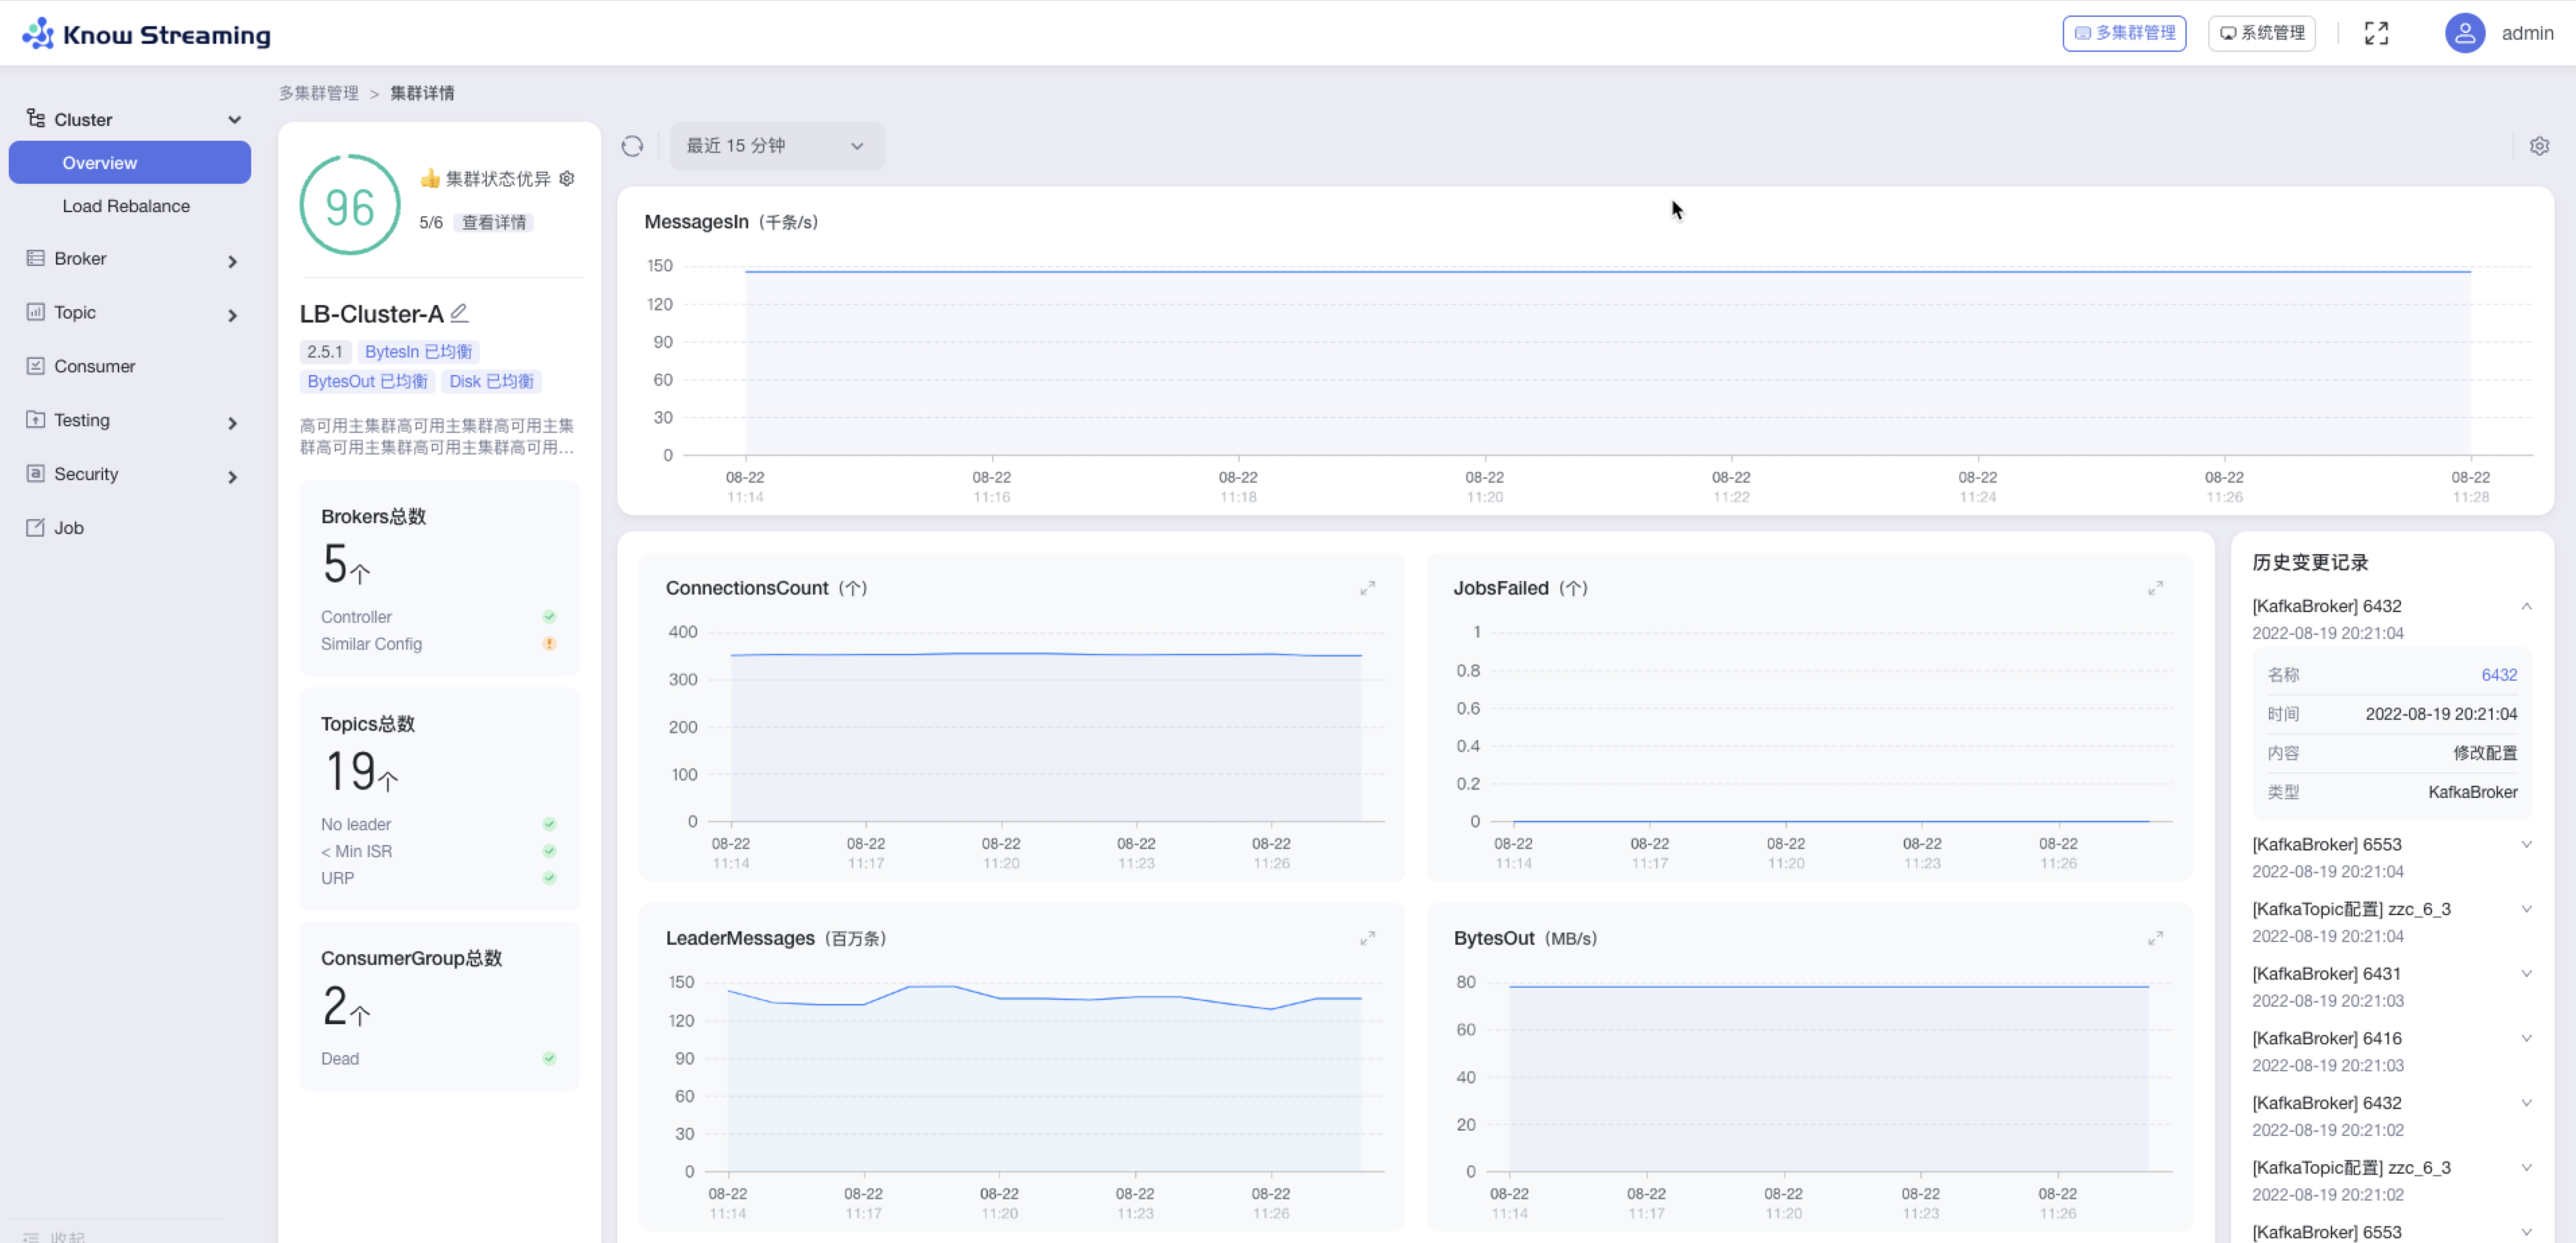This screenshot has height=1243, width=2576.
Task: Collapse the [KafkaBroker] 6432 record details
Action: [x=2526, y=606]
